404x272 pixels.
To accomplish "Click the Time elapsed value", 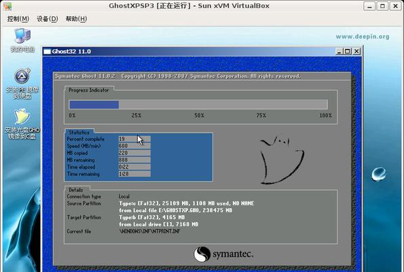I will click(134, 167).
